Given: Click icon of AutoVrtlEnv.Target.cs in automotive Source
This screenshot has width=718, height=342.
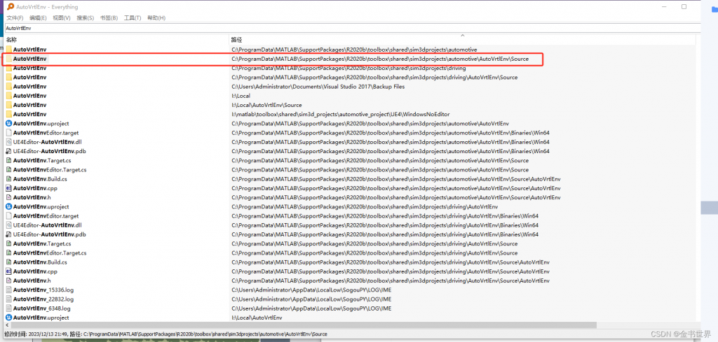Looking at the screenshot, I should coord(9,160).
